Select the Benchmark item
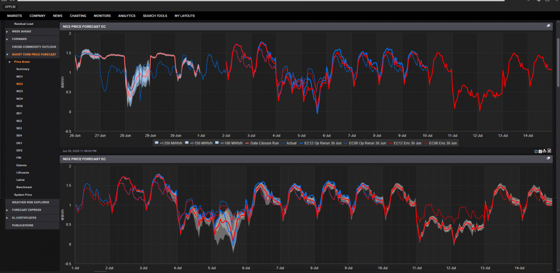The image size is (560, 273). (x=24, y=187)
